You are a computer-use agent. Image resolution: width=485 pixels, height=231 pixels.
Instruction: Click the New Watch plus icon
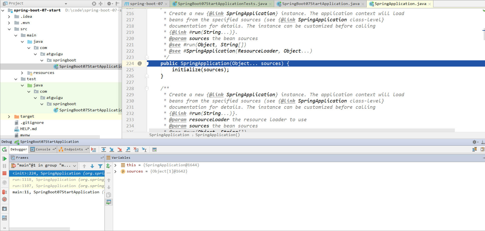click(109, 166)
